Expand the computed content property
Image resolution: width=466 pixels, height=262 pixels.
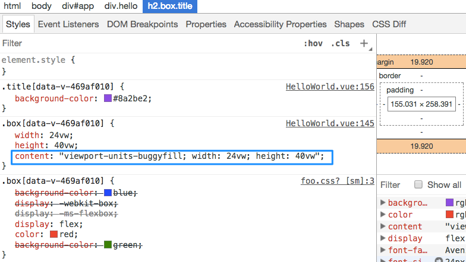click(x=383, y=226)
